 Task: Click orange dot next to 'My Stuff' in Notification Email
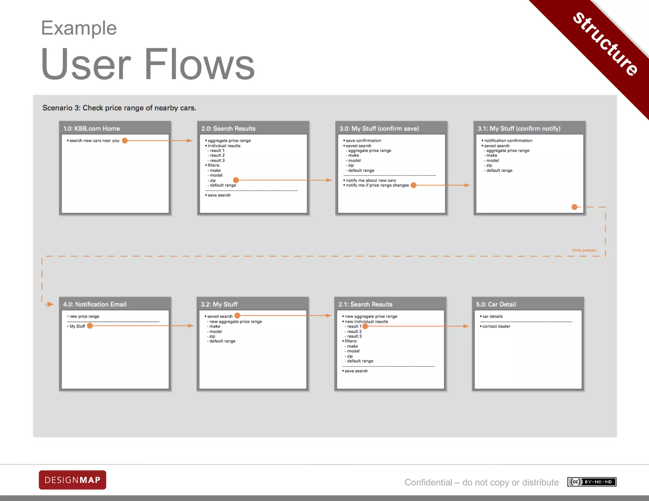[90, 326]
